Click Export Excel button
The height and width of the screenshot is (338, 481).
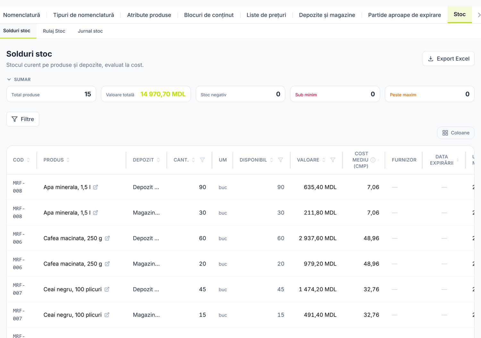(x=448, y=59)
